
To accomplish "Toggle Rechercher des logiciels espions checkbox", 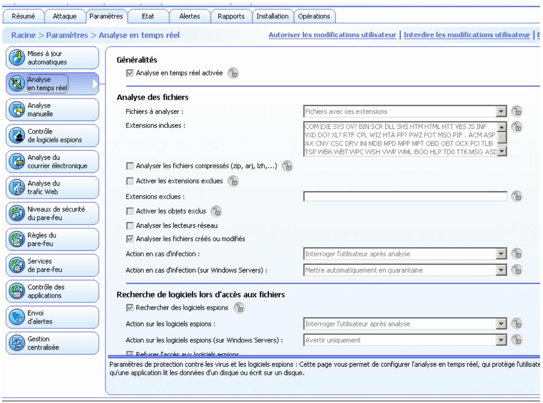I will pyautogui.click(x=129, y=308).
